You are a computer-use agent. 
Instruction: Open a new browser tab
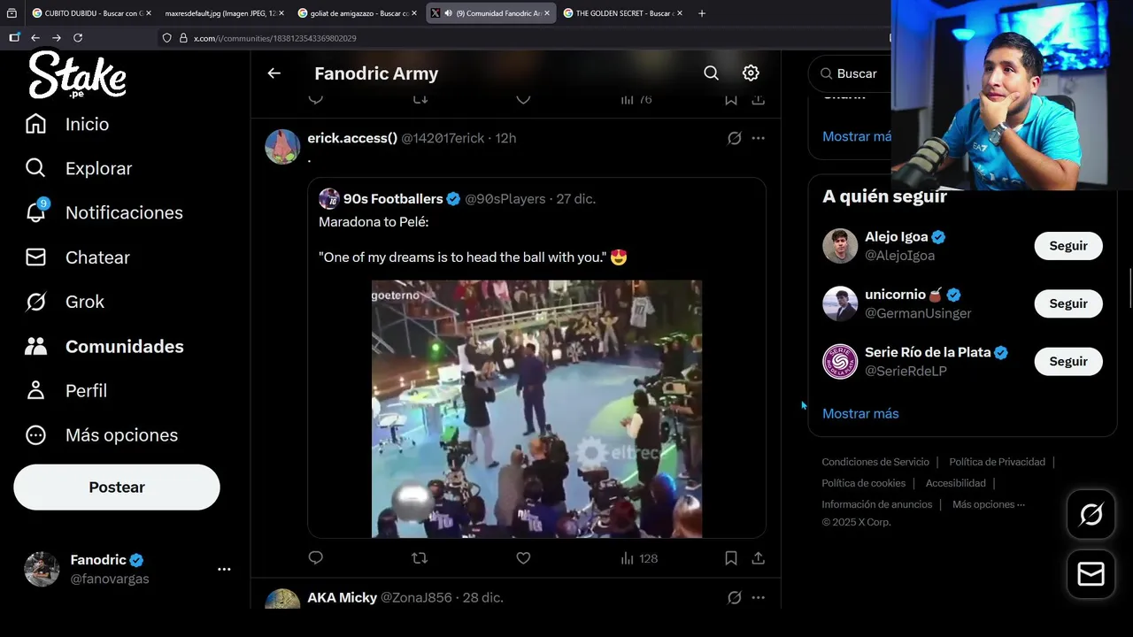pyautogui.click(x=702, y=13)
